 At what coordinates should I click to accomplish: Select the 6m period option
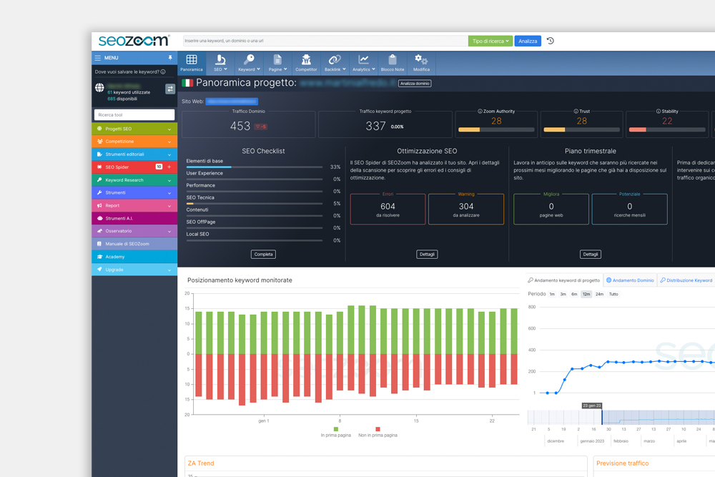click(574, 294)
